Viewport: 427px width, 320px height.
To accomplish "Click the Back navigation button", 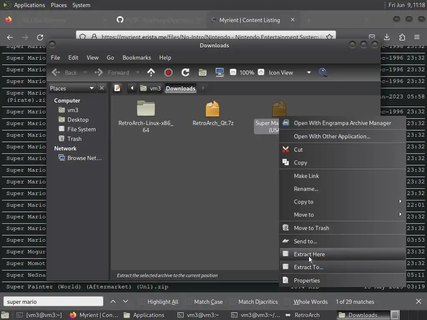I will (x=64, y=72).
